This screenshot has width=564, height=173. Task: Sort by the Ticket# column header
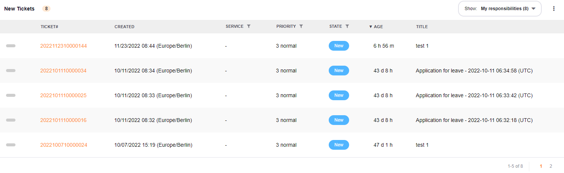point(49,27)
